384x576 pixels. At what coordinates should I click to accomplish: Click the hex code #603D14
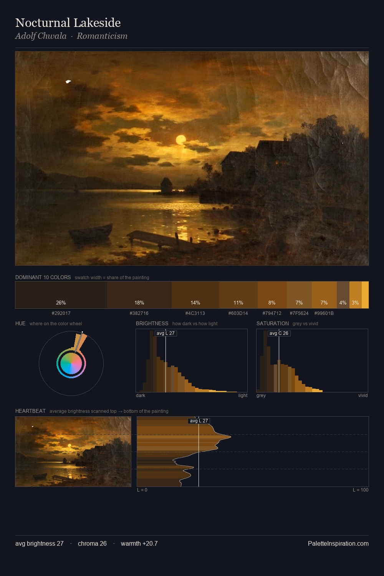(238, 313)
